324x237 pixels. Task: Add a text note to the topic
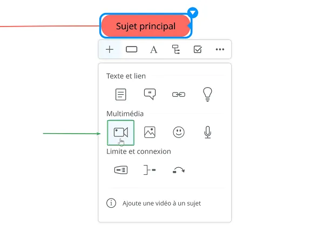tap(120, 94)
